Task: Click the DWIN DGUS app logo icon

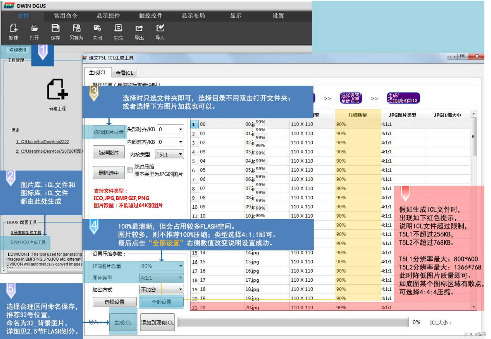Action: point(9,6)
